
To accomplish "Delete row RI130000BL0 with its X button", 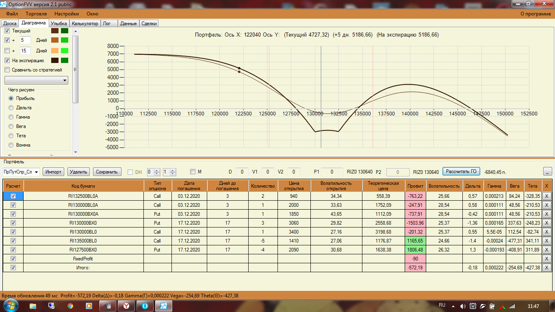I will pyautogui.click(x=546, y=232).
